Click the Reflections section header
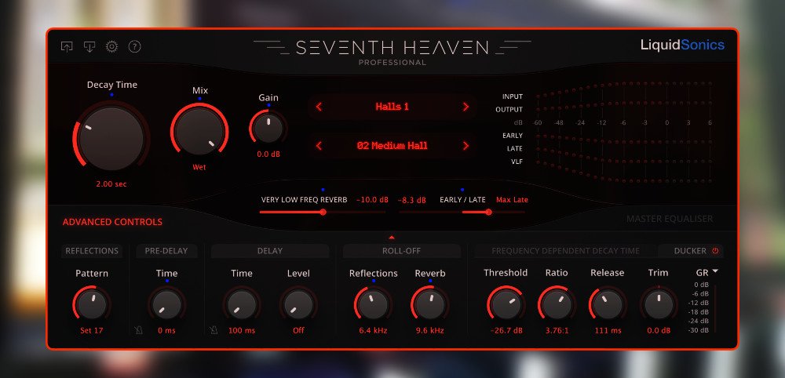The height and width of the screenshot is (378, 785). 92,251
